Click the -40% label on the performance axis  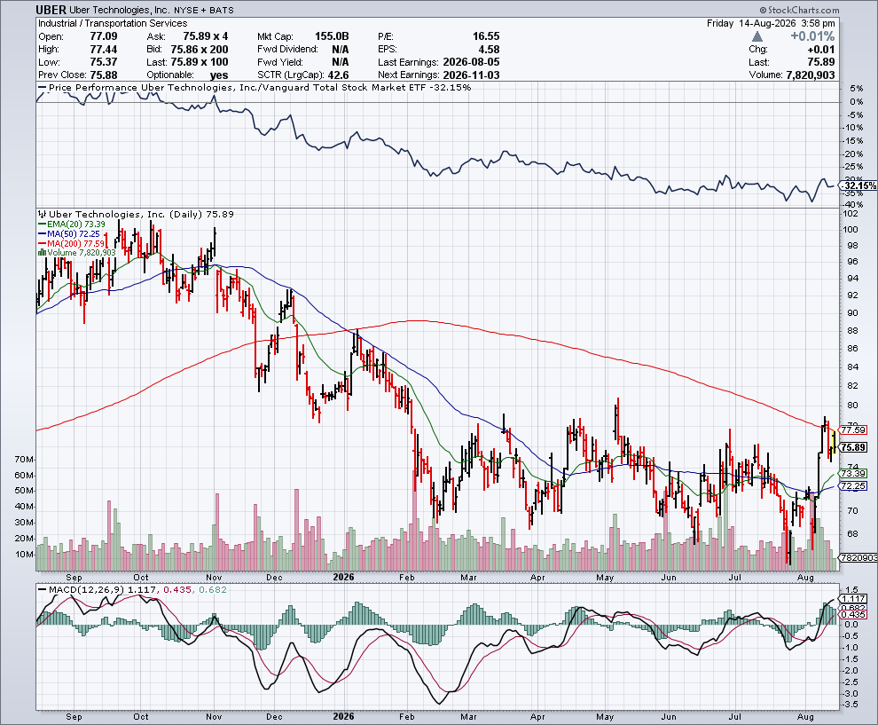point(852,204)
